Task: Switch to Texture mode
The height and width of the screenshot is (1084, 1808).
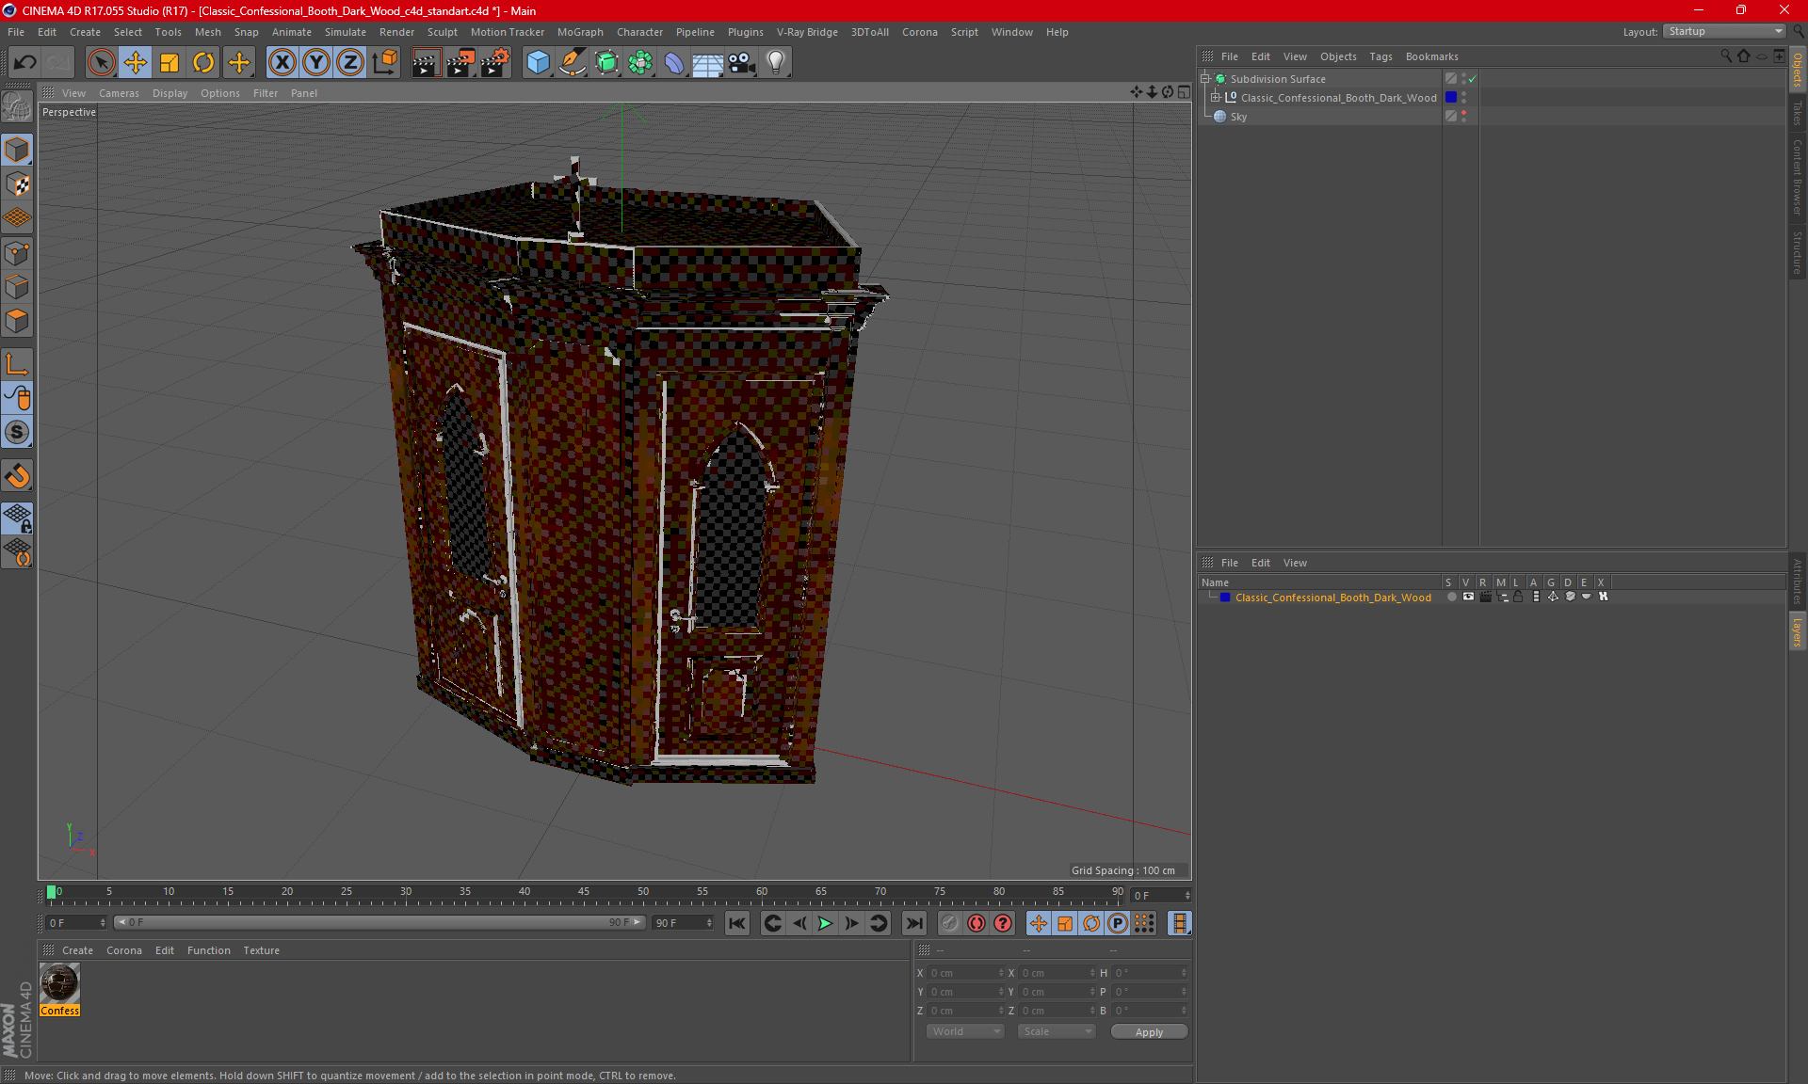Action: coord(17,183)
